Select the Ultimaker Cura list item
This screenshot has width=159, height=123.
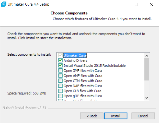75,55
